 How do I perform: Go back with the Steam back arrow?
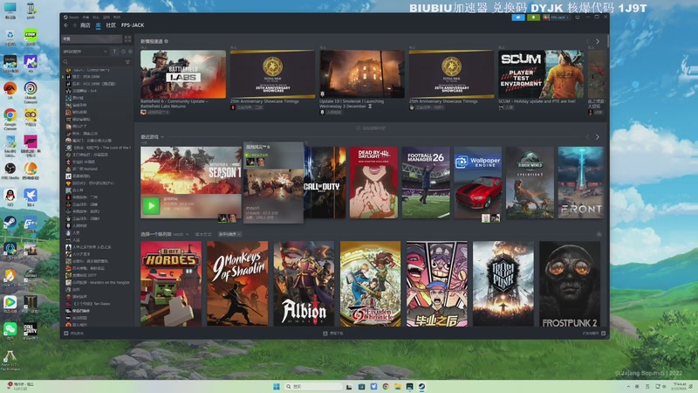[66, 25]
